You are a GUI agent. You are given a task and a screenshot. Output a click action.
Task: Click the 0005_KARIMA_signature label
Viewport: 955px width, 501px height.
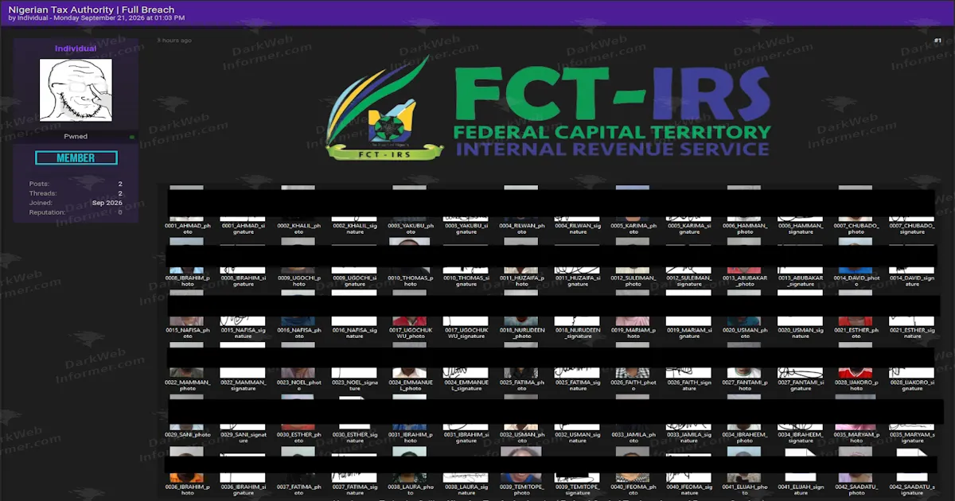pyautogui.click(x=689, y=229)
